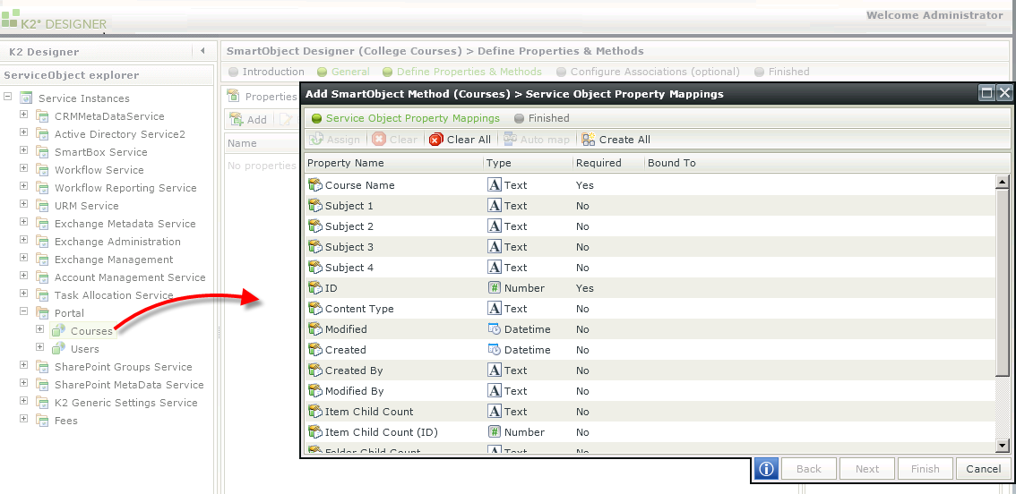Image resolution: width=1016 pixels, height=494 pixels.
Task: Click the Content Type property icon
Action: click(315, 309)
